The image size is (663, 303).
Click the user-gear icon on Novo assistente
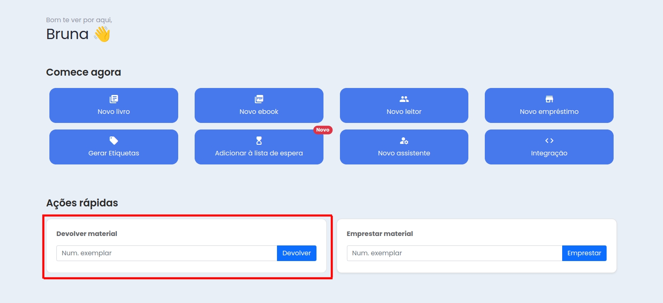tap(404, 141)
